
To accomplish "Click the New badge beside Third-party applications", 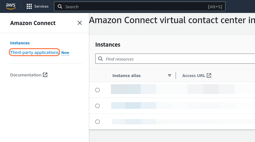I will tap(65, 53).
